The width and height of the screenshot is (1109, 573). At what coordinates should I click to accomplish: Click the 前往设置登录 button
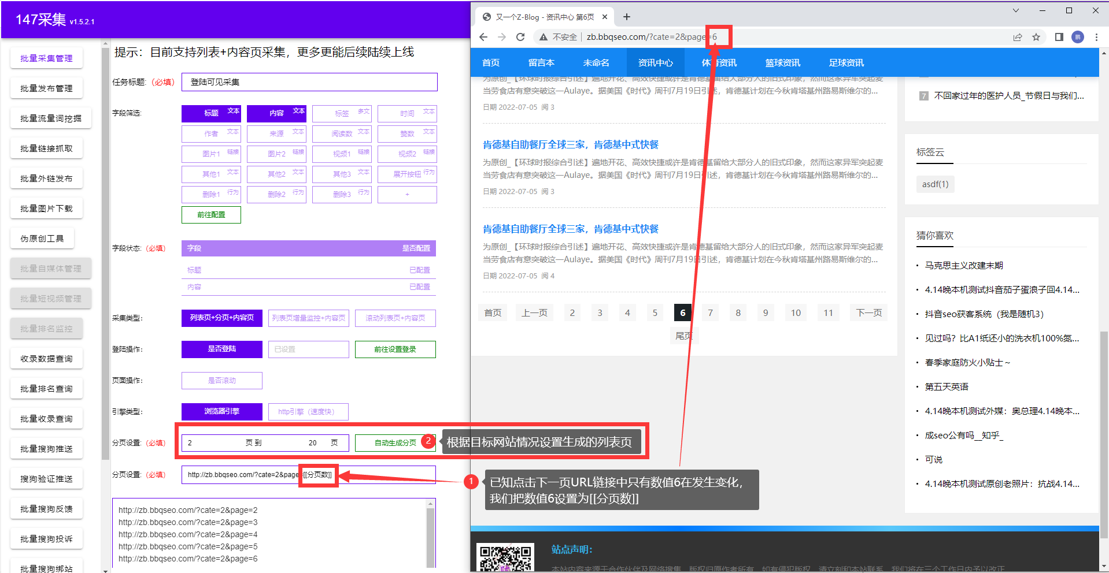[x=395, y=349]
